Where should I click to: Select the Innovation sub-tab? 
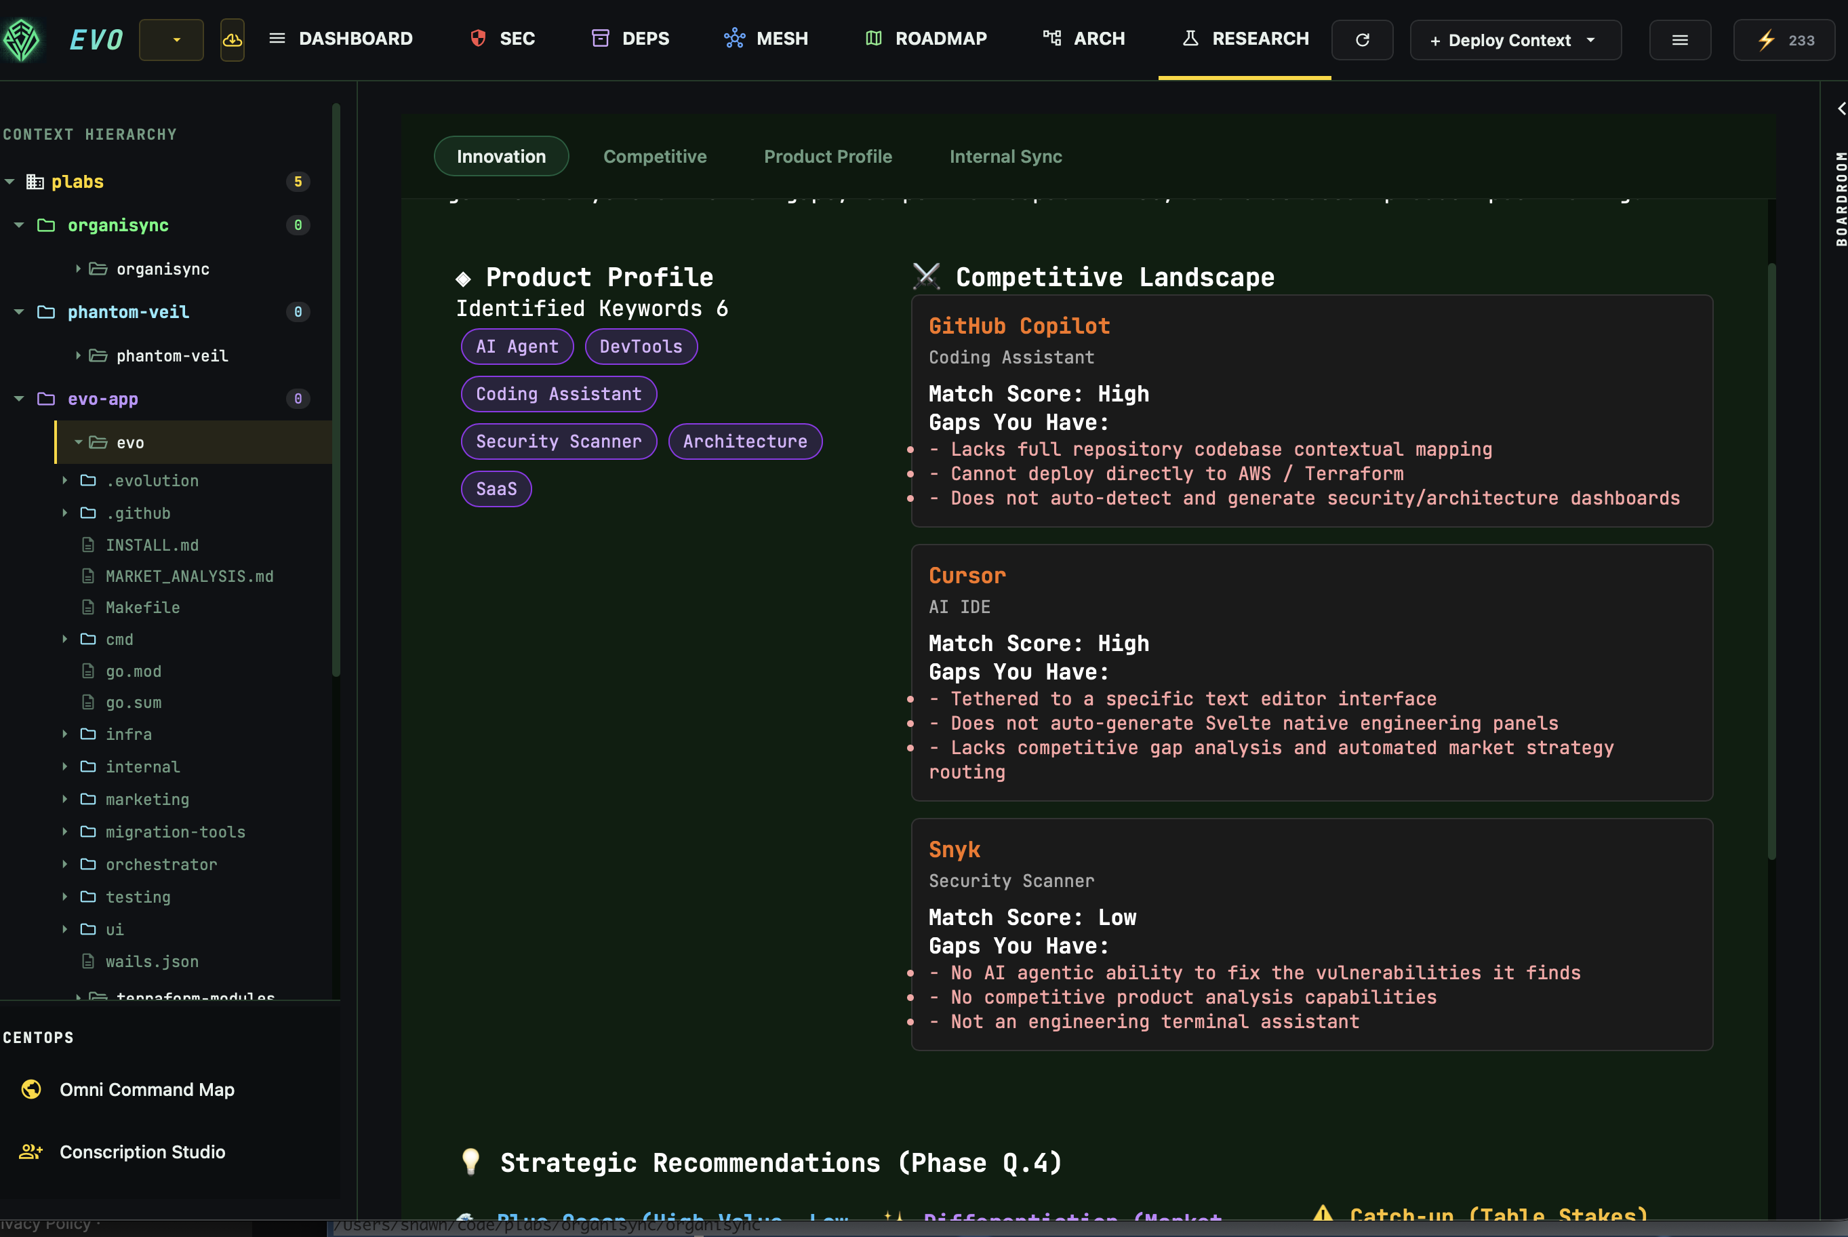502,156
